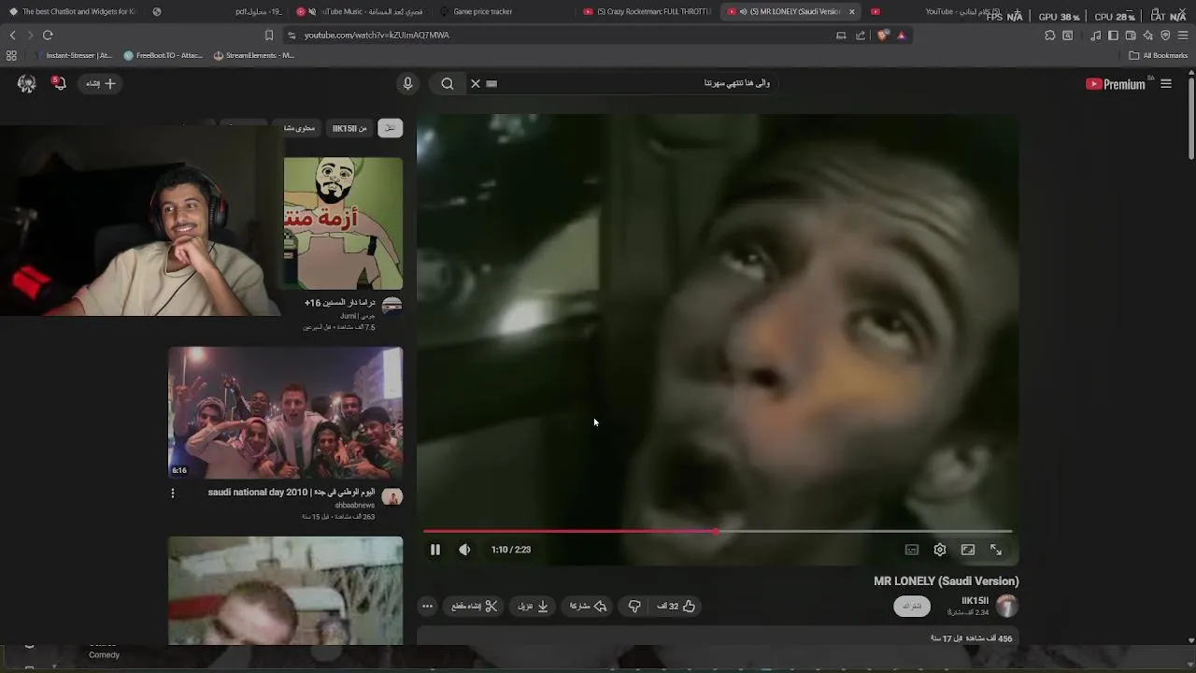Viewport: 1196px width, 673px height.
Task: Open the shbaabnews channel link
Action: pyautogui.click(x=354, y=505)
